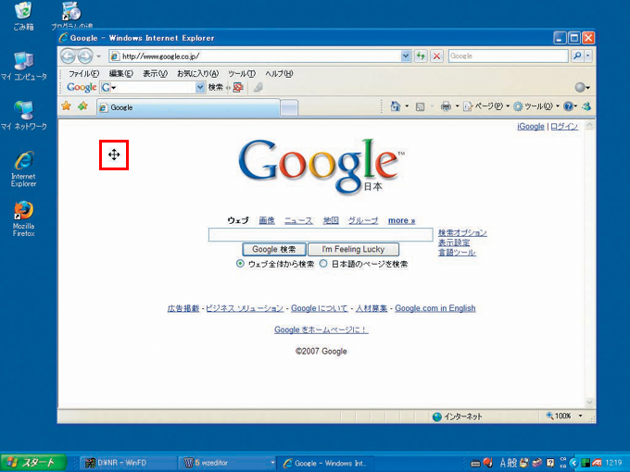Open the ニュース link
630x472 pixels.
pos(298,220)
